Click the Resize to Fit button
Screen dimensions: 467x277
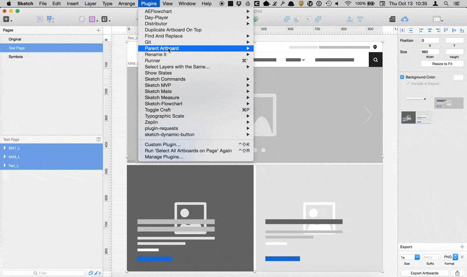click(442, 64)
